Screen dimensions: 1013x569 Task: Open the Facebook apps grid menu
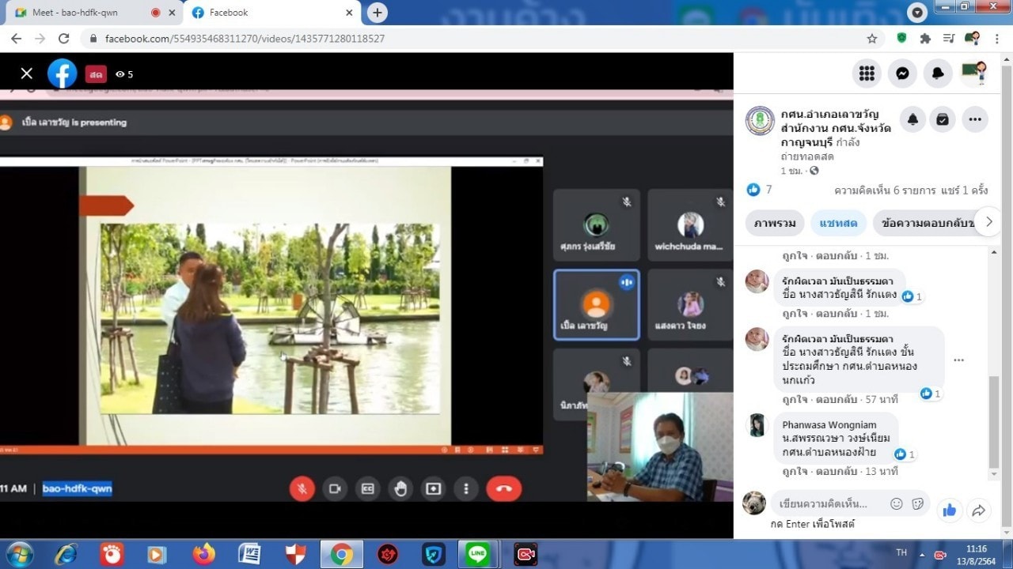[x=867, y=73]
